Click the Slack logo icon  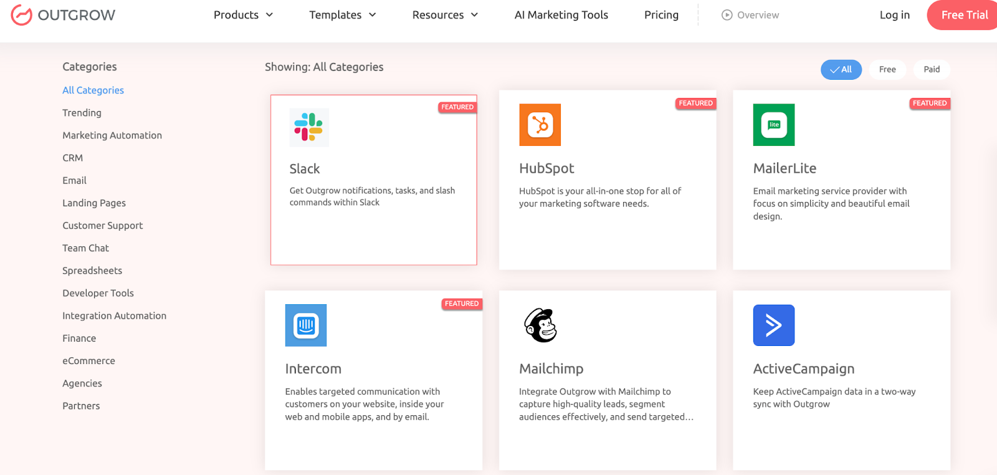pos(308,127)
